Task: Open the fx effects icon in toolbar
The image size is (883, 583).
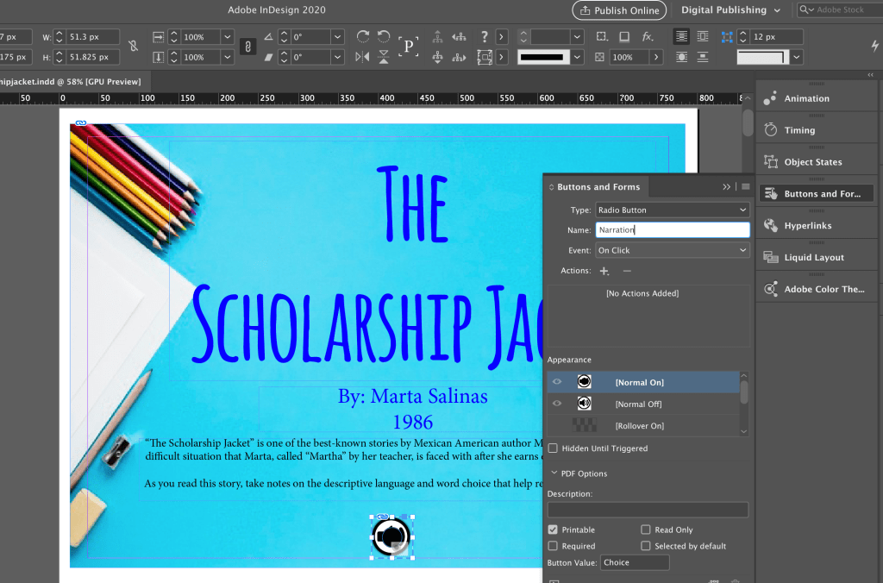Action: (x=648, y=37)
